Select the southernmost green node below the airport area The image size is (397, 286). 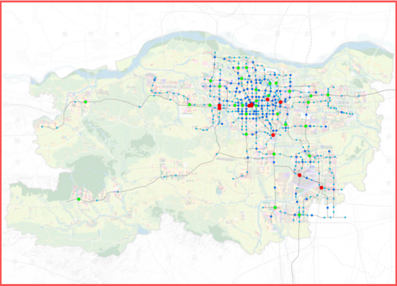pos(299,215)
